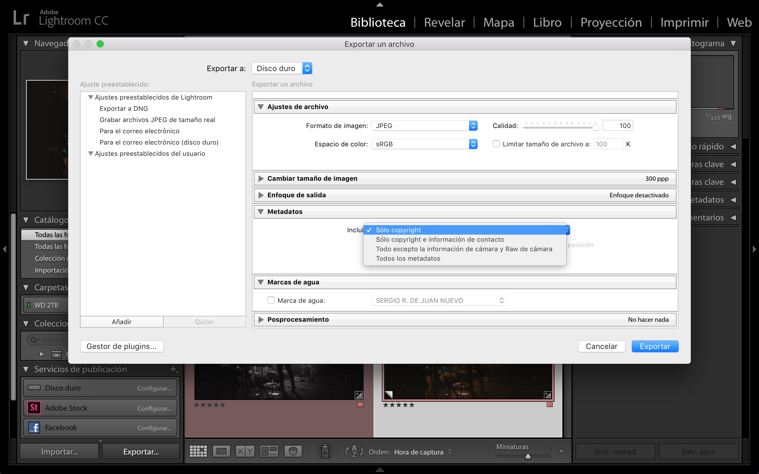Select Exportar a DNG preset
759x474 pixels.
(125, 109)
